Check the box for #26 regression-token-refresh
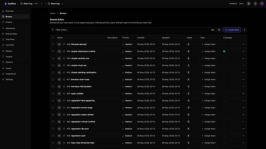This screenshot has height=149, width=266. (53, 115)
